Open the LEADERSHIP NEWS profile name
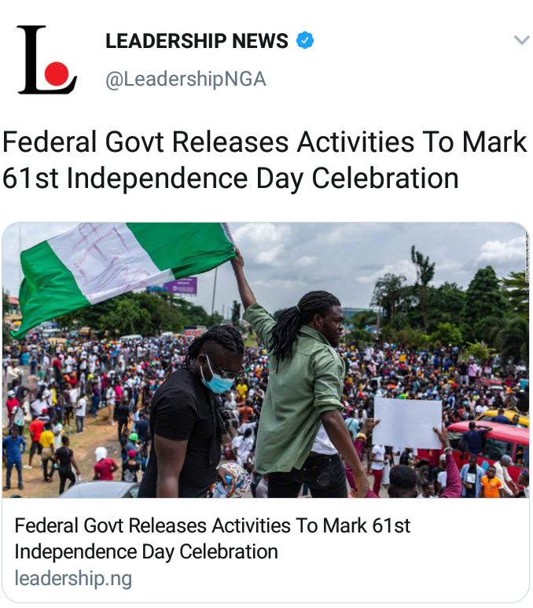Screen dimensions: 533x608 (197, 41)
